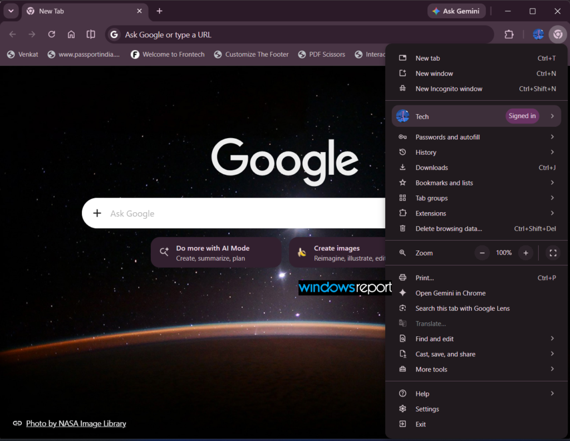
Task: Open the Customize The Footer bookmark
Action: (x=251, y=54)
